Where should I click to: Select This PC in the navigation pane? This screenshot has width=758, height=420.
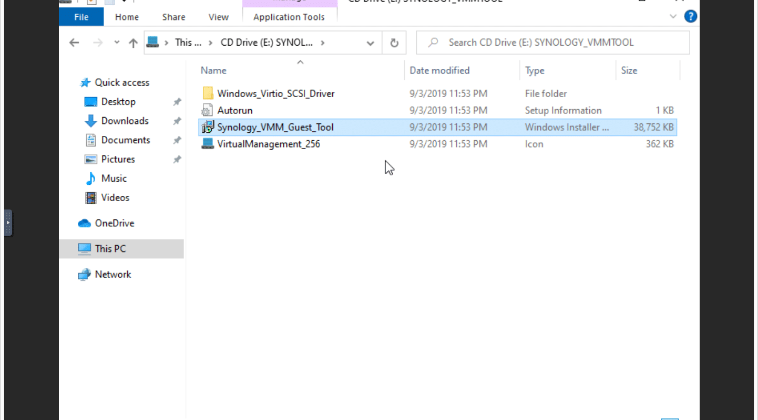point(121,249)
